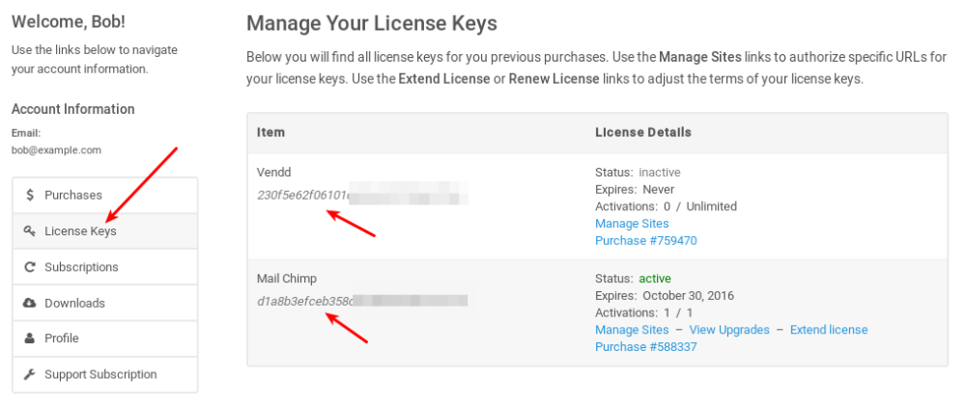Select the Mail Chimp license key text

tap(303, 301)
